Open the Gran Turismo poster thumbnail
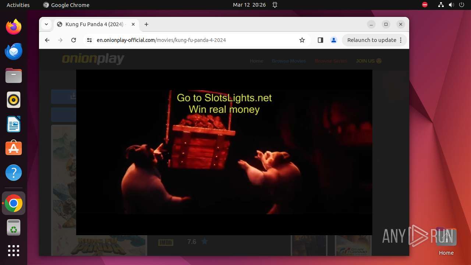The height and width of the screenshot is (265, 471). pos(353,245)
